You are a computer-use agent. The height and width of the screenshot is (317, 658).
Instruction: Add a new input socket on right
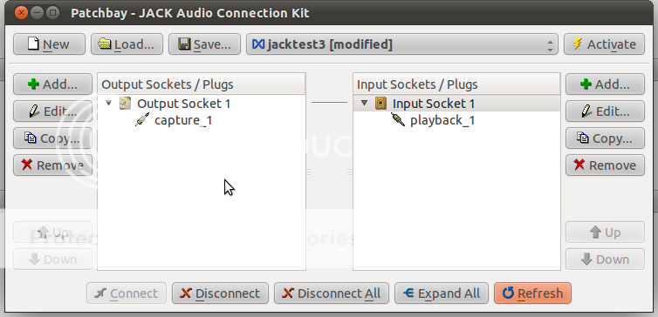(x=605, y=84)
